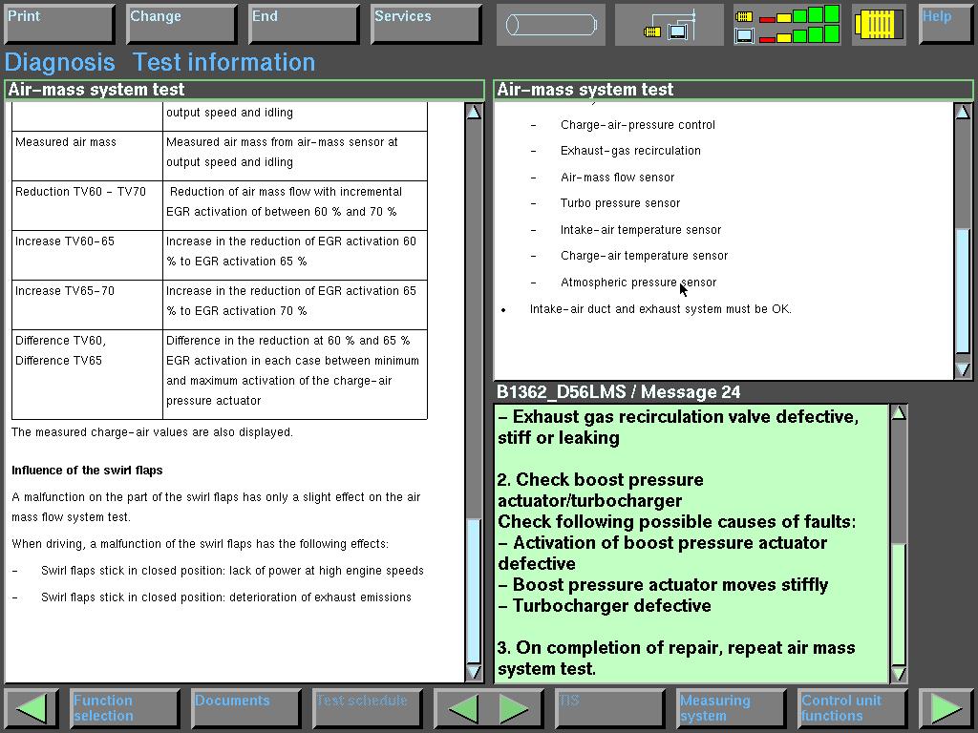Click the right arrow in the center bottom pager

point(514,708)
